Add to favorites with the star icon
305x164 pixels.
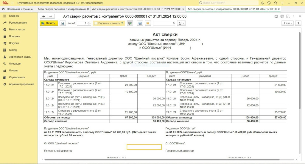point(276,3)
